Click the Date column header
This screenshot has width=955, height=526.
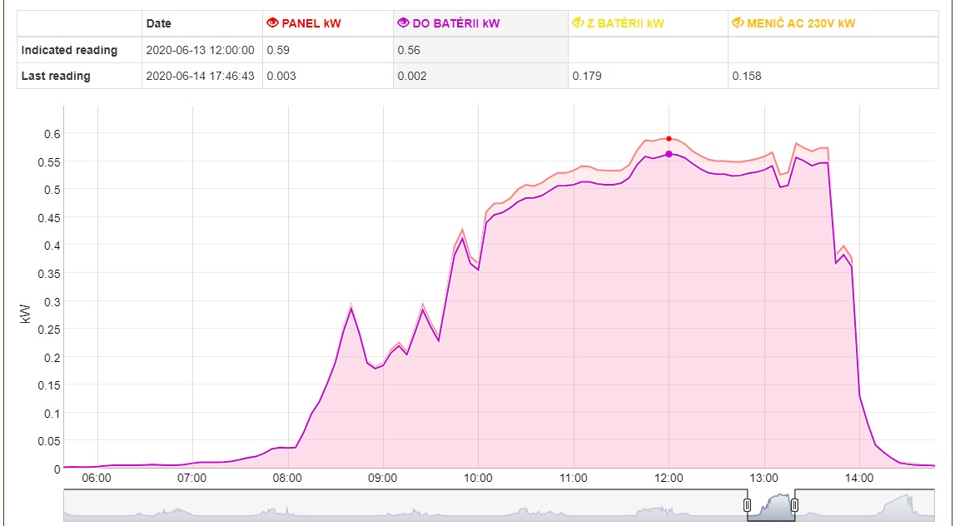[x=158, y=24]
